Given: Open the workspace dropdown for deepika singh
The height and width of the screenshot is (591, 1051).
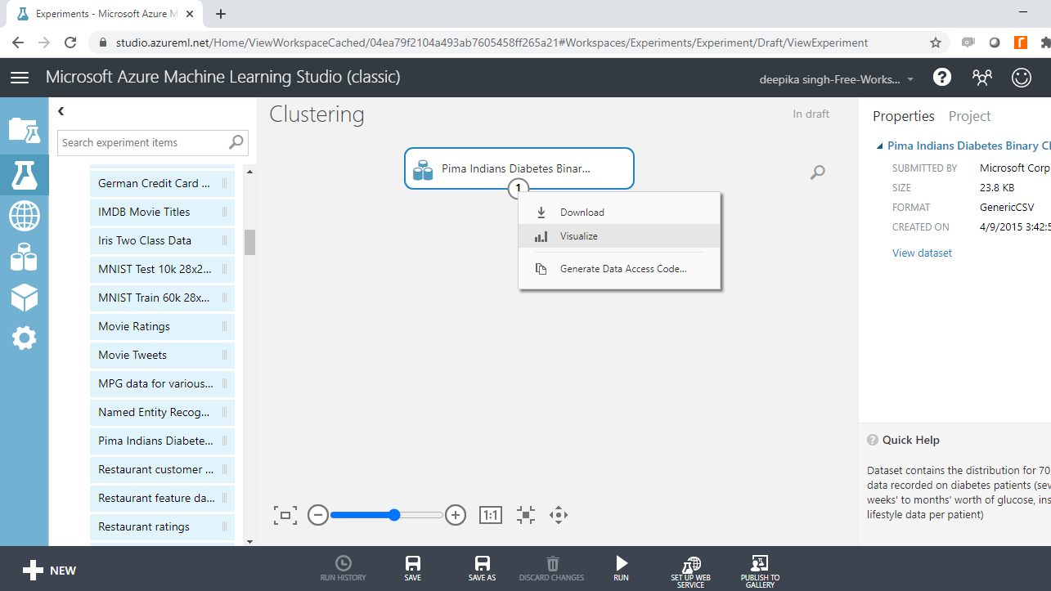Looking at the screenshot, I should [838, 79].
